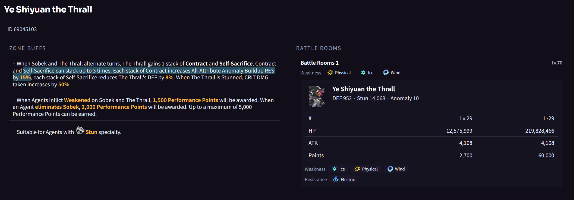Click the Physical weakness badge below the table
Screen dimensions: 574x200
tap(366, 169)
